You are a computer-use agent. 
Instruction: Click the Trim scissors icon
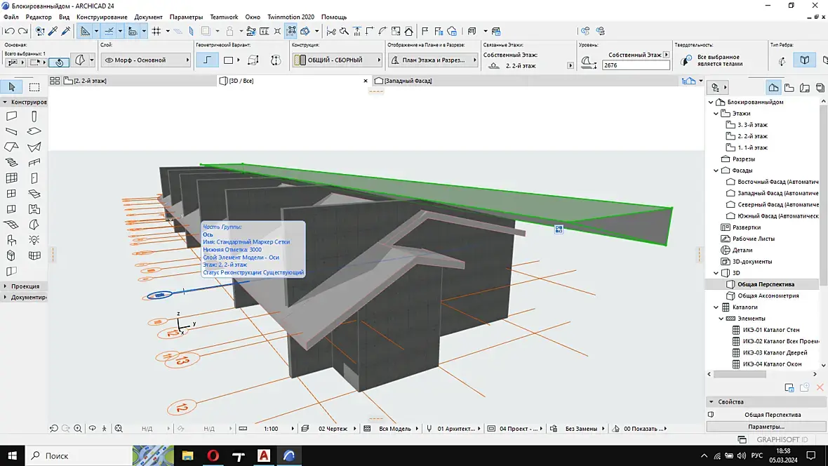click(x=331, y=31)
